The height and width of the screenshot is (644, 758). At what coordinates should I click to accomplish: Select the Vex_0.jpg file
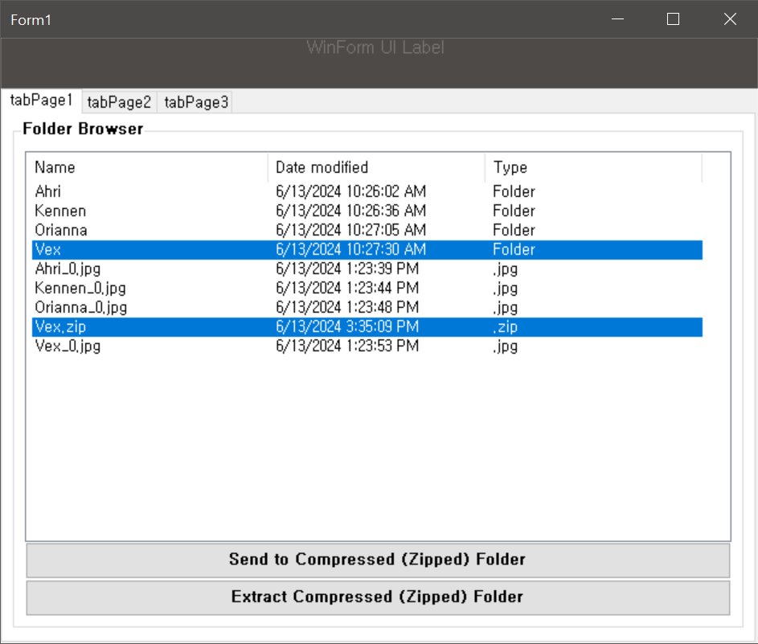pos(367,347)
